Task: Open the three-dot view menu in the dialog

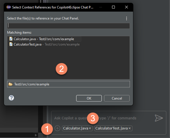Action: (x=127, y=18)
